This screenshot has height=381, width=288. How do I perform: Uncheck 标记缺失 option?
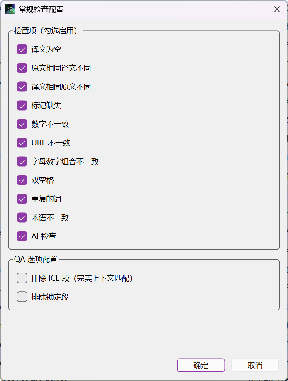(22, 106)
